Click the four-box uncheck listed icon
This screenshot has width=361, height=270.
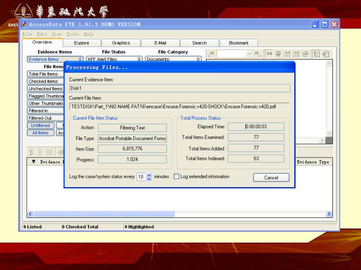[49, 152]
